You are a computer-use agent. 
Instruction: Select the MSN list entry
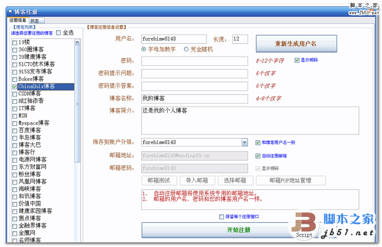[x=23, y=116]
